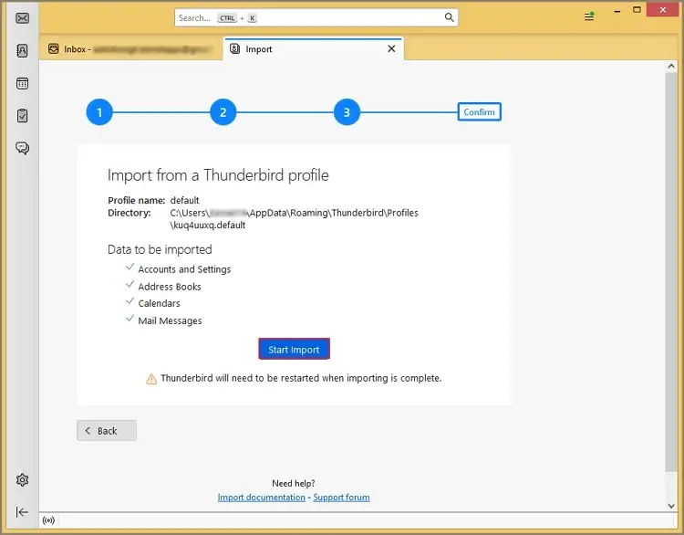Open the Support forum link
The height and width of the screenshot is (535, 684).
(341, 498)
